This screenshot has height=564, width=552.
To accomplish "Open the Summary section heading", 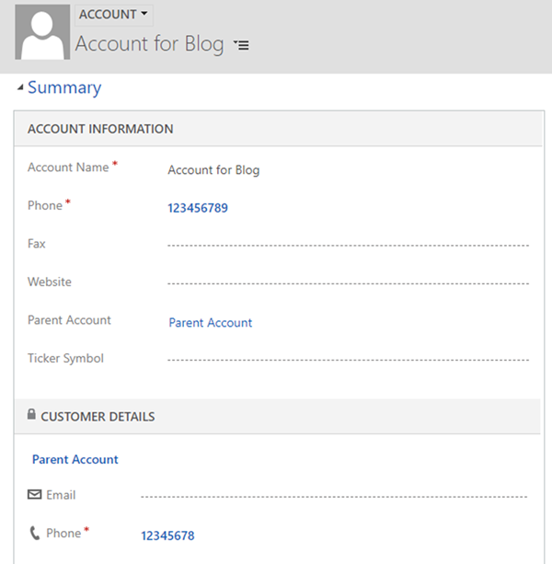I will (64, 87).
